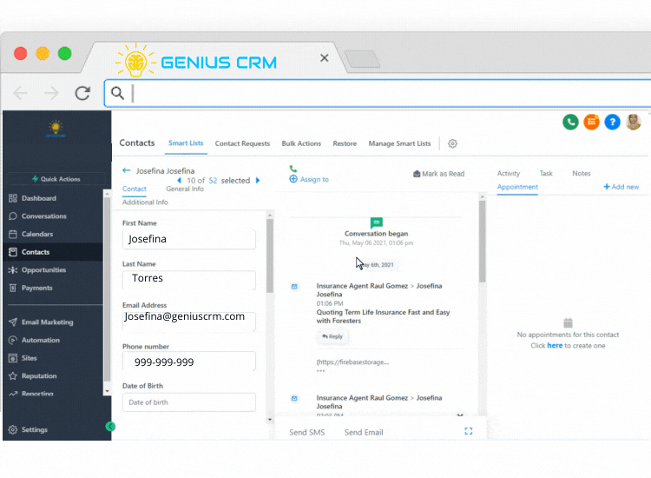Open the Task tab

pos(546,173)
